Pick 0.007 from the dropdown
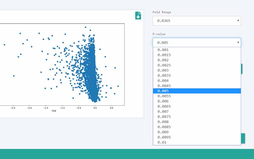 [x=197, y=112]
